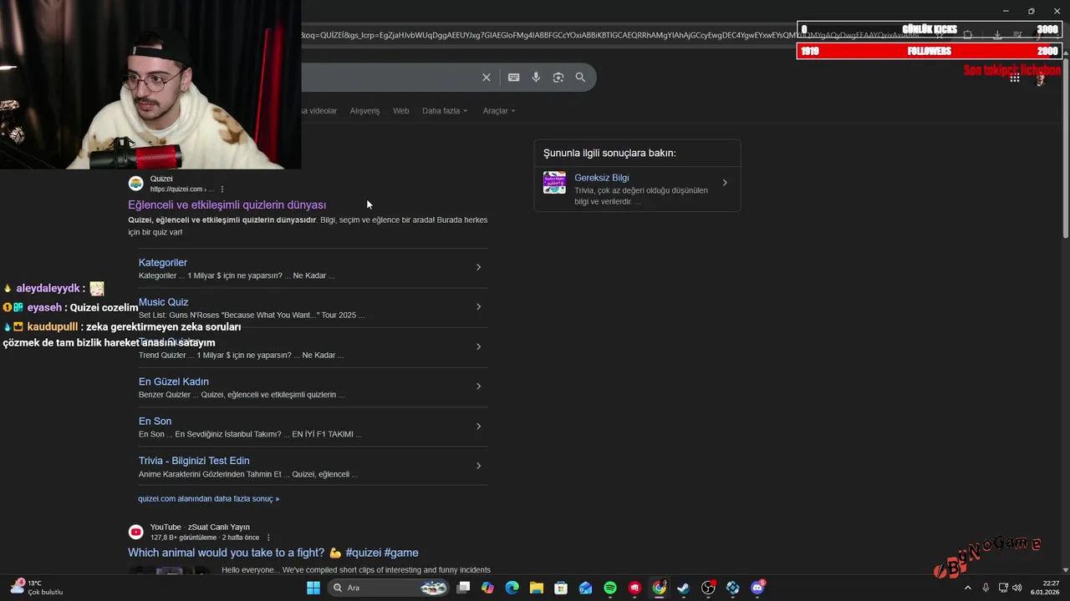Open Eğlenceli ve etkileşimli quizlerin dünyası result
The image size is (1070, 601).
[227, 205]
